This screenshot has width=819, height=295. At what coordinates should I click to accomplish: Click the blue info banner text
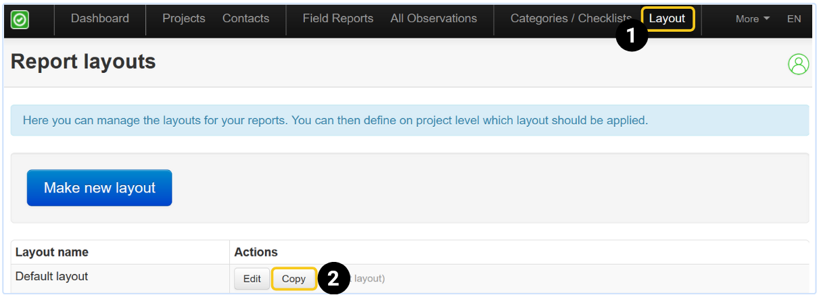click(335, 121)
